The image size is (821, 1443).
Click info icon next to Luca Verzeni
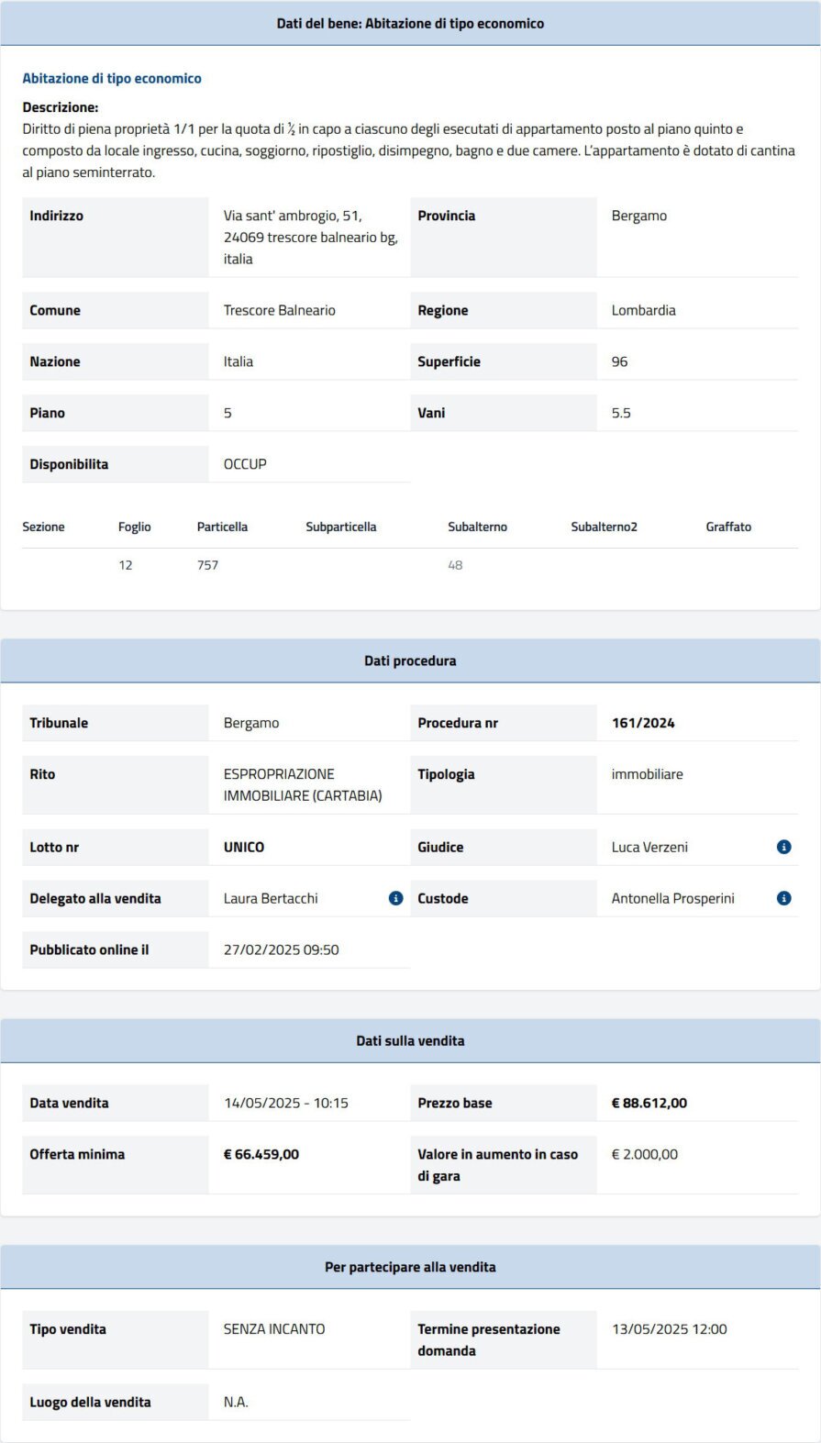[783, 847]
